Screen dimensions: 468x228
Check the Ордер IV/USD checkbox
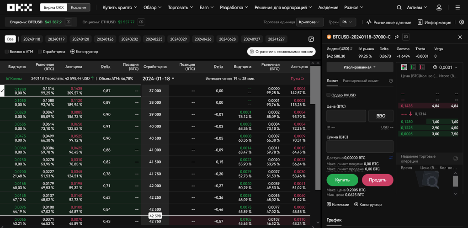[329, 95]
